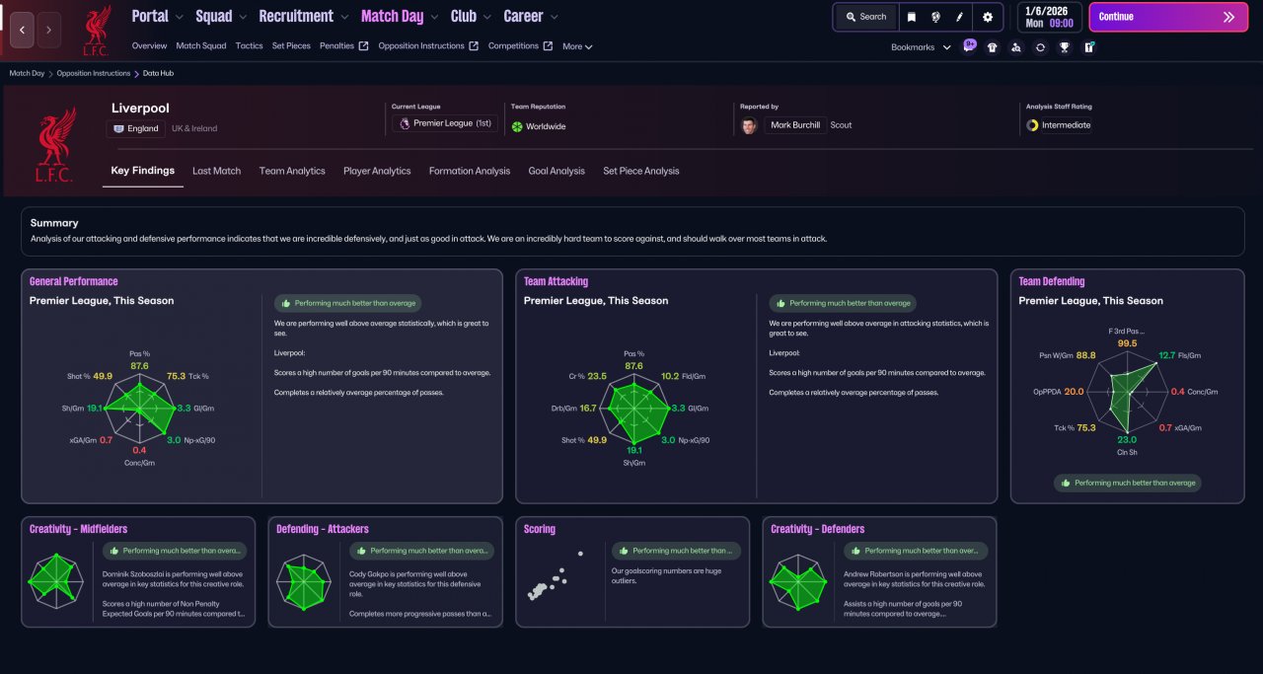
Task: Click the Liverpool crest in the top bar
Action: (x=97, y=30)
